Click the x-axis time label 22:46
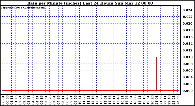This screenshot has width=195, height=106. click(169, 100)
